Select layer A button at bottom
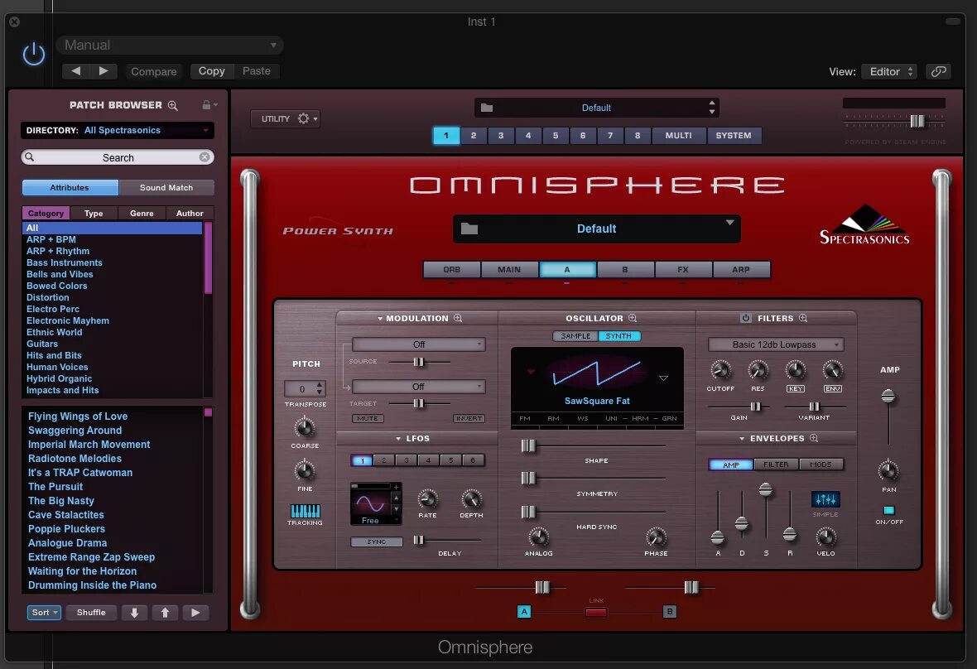 tap(524, 611)
